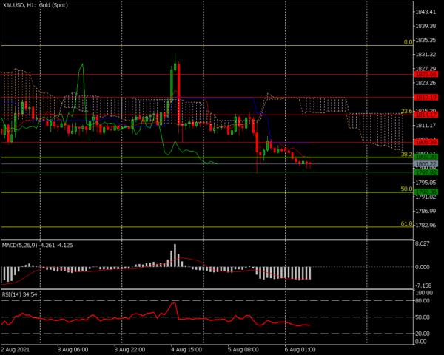Click the 38.2 Fibonacci level label

pyautogui.click(x=406, y=155)
